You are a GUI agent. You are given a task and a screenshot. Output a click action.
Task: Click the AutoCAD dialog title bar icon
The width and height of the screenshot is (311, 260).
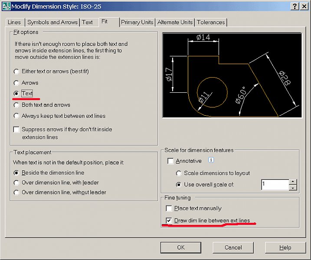[6, 6]
